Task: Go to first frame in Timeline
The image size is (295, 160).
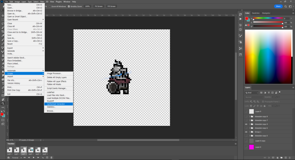Action: (25, 158)
